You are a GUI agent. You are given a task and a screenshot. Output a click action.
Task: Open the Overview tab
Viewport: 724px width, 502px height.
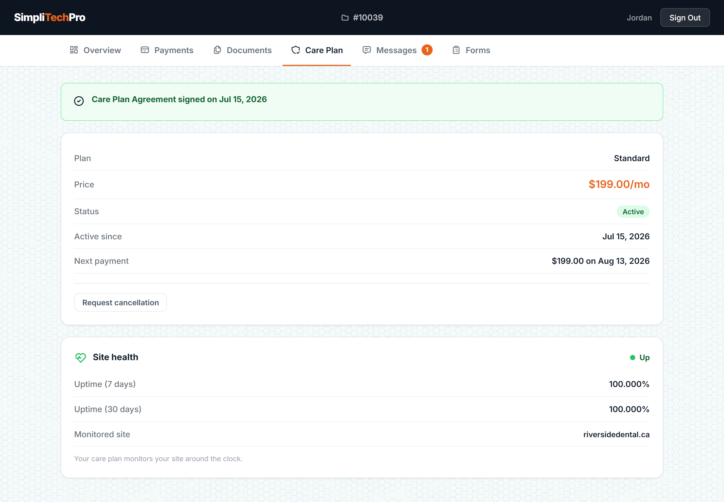tap(95, 50)
